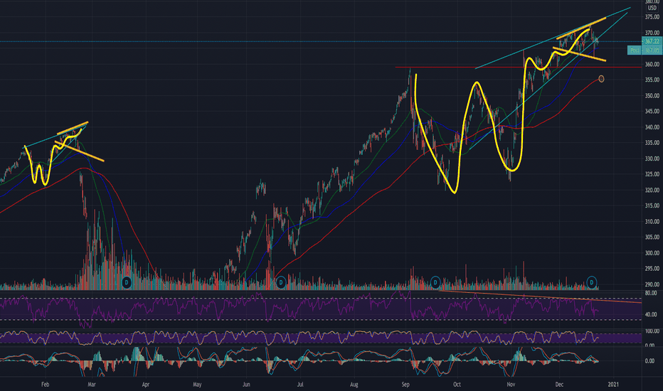The width and height of the screenshot is (663, 391).
Task: Click the 295.00 price axis label
Action: [652, 269]
